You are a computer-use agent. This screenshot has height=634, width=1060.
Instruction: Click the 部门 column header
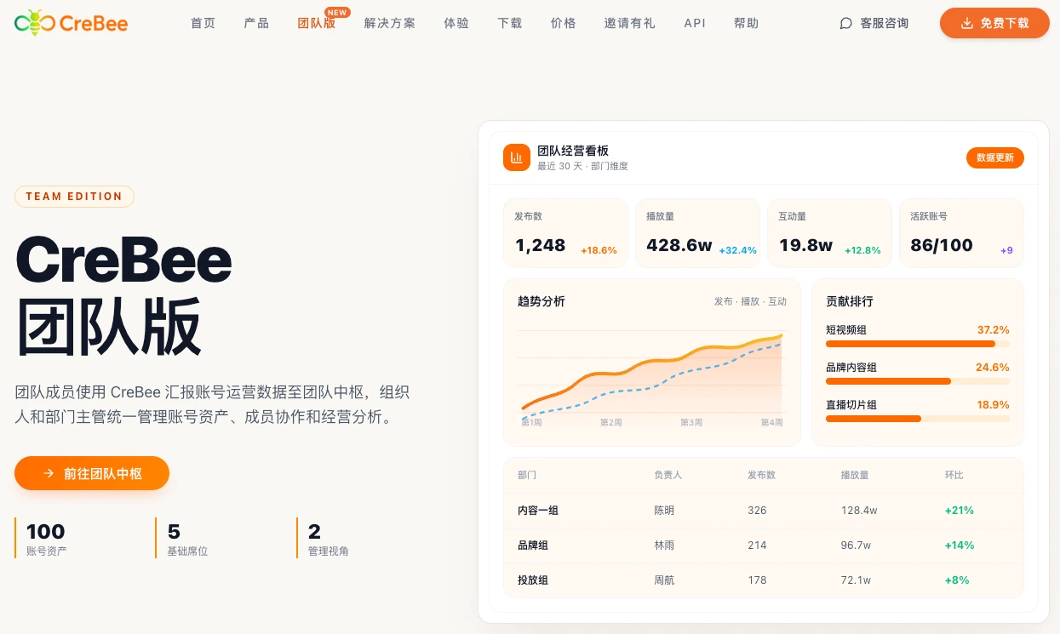coord(527,475)
